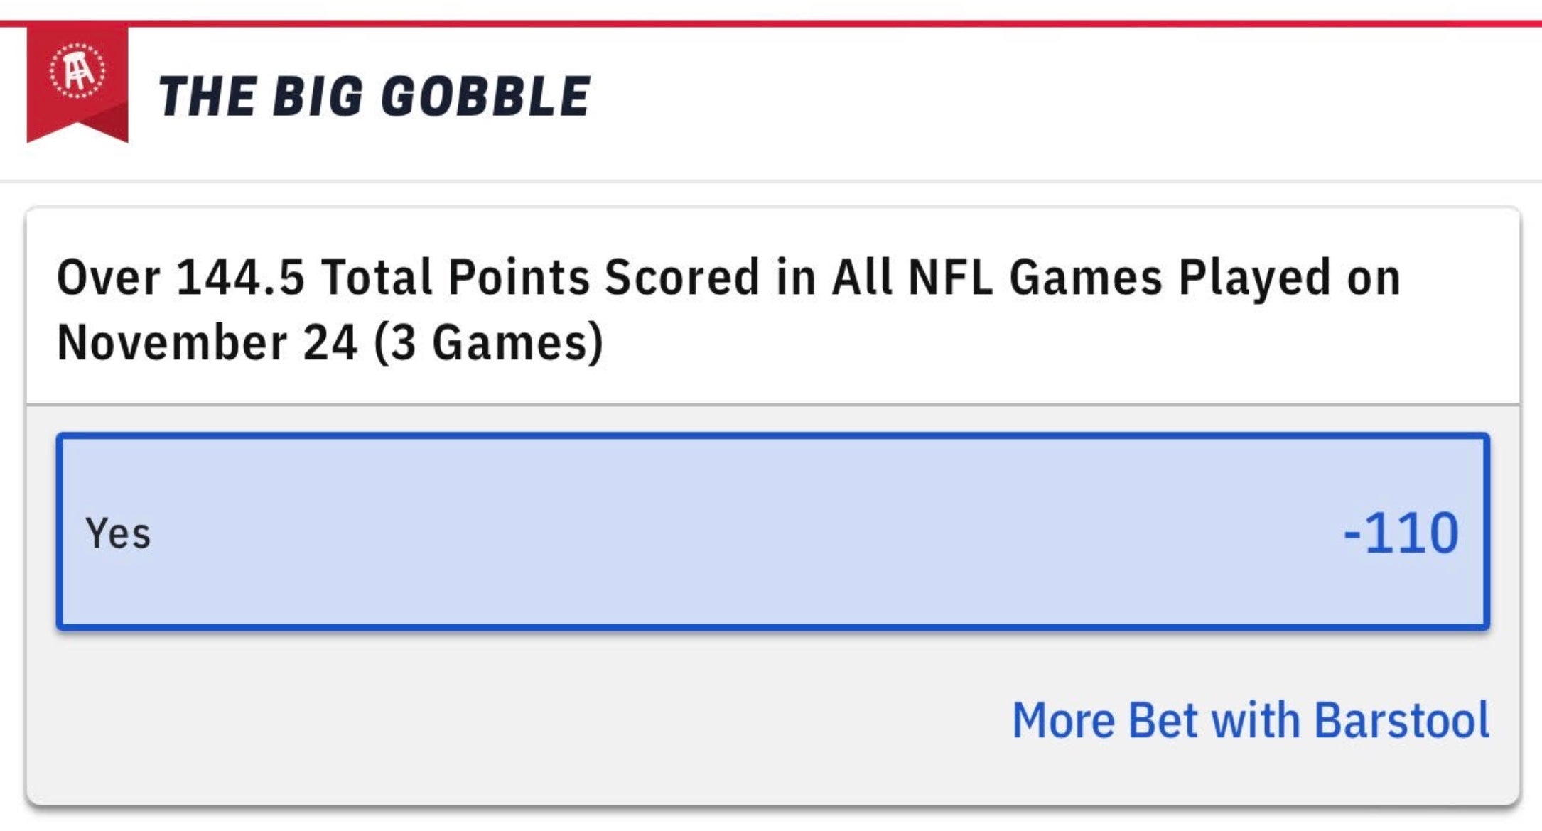Open the More Bet with Barstool link

click(1250, 720)
